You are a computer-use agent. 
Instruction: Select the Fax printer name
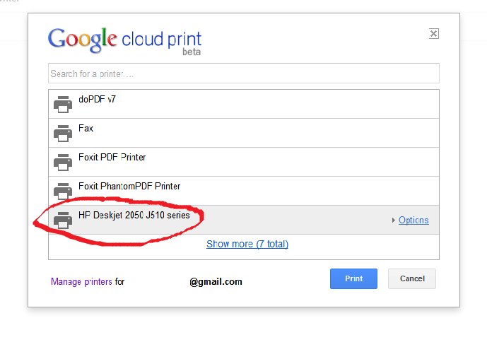[86, 129]
